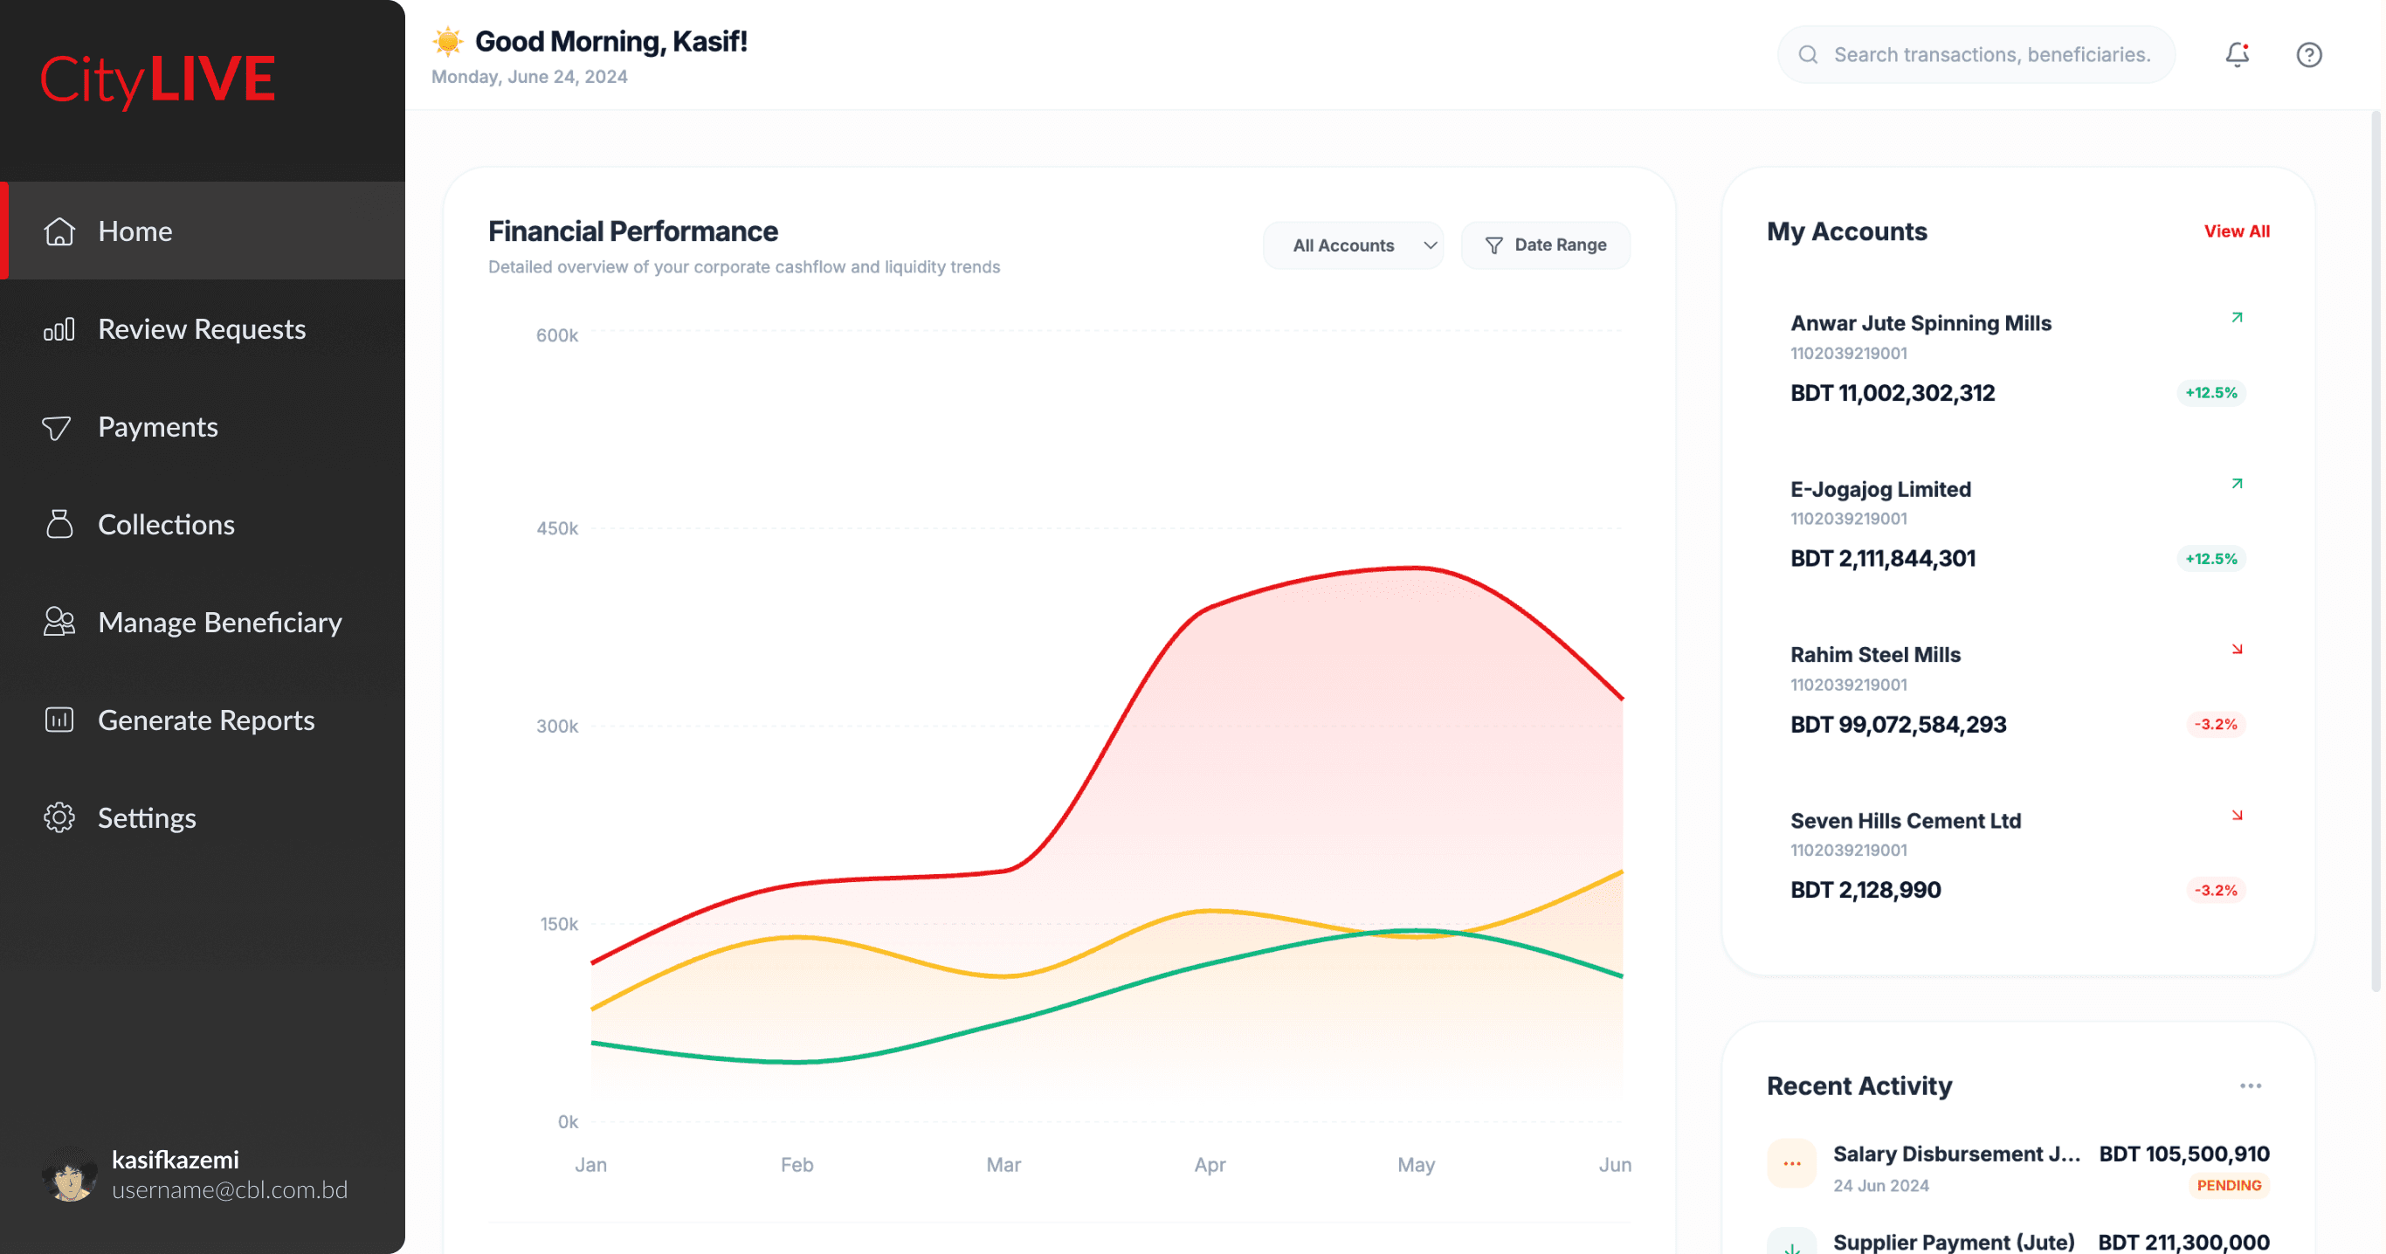Open the help question mark icon
Viewport: 2386px width, 1254px height.
coord(2308,55)
